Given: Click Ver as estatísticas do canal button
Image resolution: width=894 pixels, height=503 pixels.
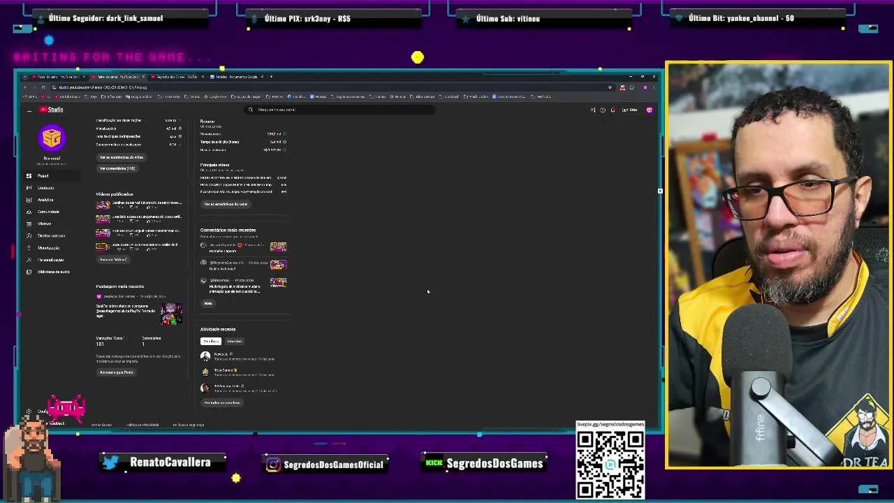Looking at the screenshot, I should click(x=226, y=204).
